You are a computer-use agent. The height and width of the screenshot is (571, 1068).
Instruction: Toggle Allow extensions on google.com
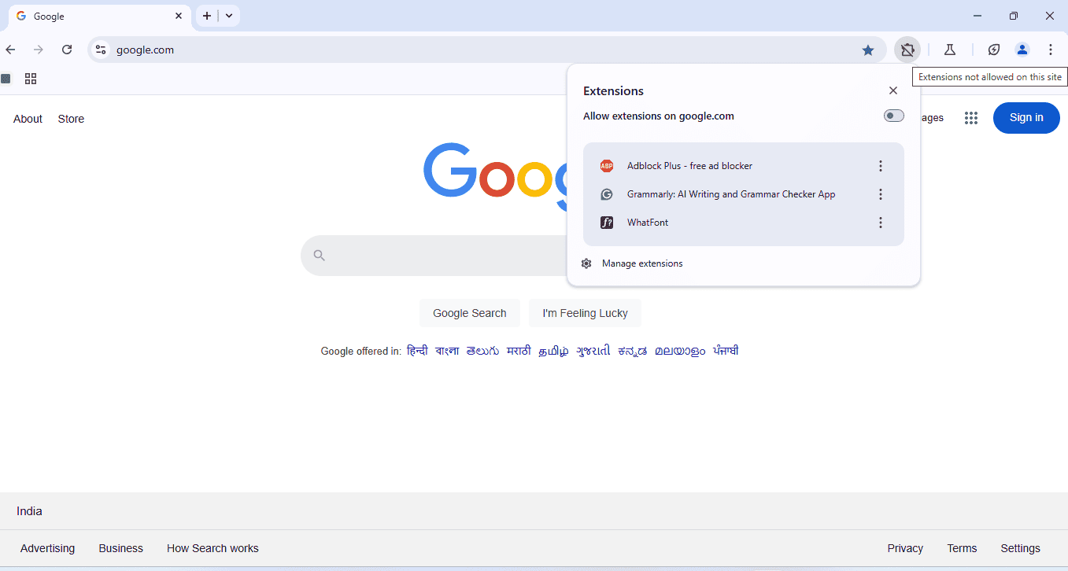[x=894, y=116]
